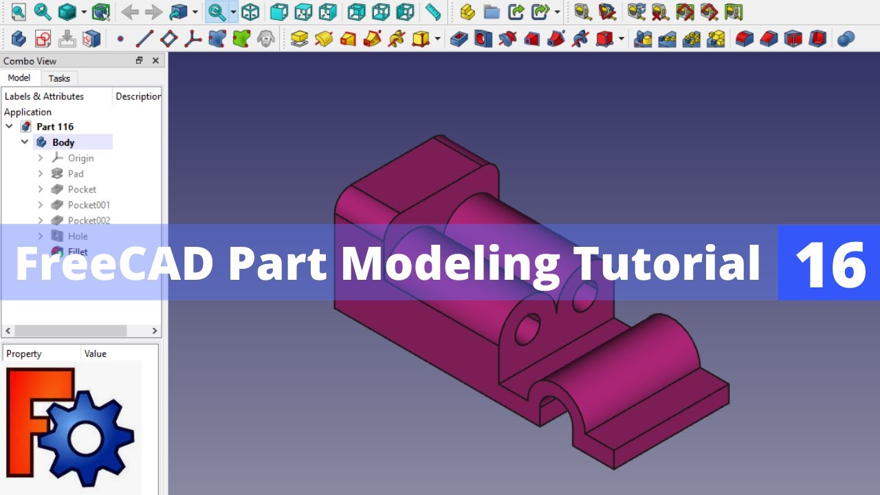Click the Fit all view icon
The image size is (880, 495).
pyautogui.click(x=18, y=12)
